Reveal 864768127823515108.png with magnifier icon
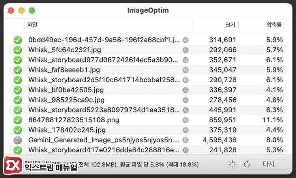This screenshot has height=178, width=296. pos(185,120)
